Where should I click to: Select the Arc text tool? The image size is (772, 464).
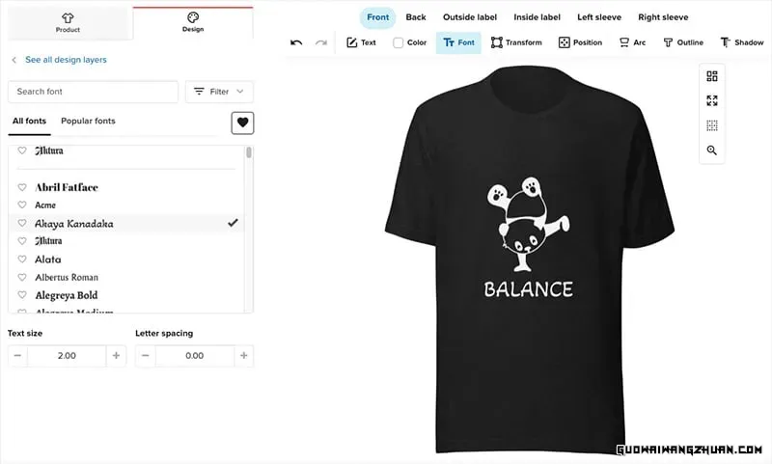tap(633, 42)
